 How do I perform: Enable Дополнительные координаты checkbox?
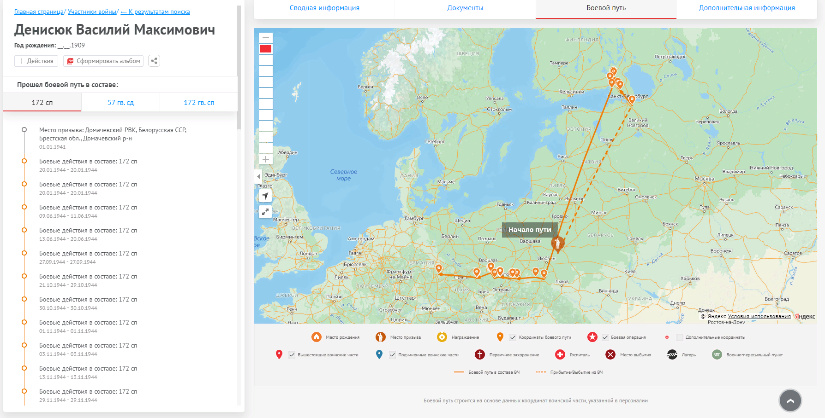680,337
